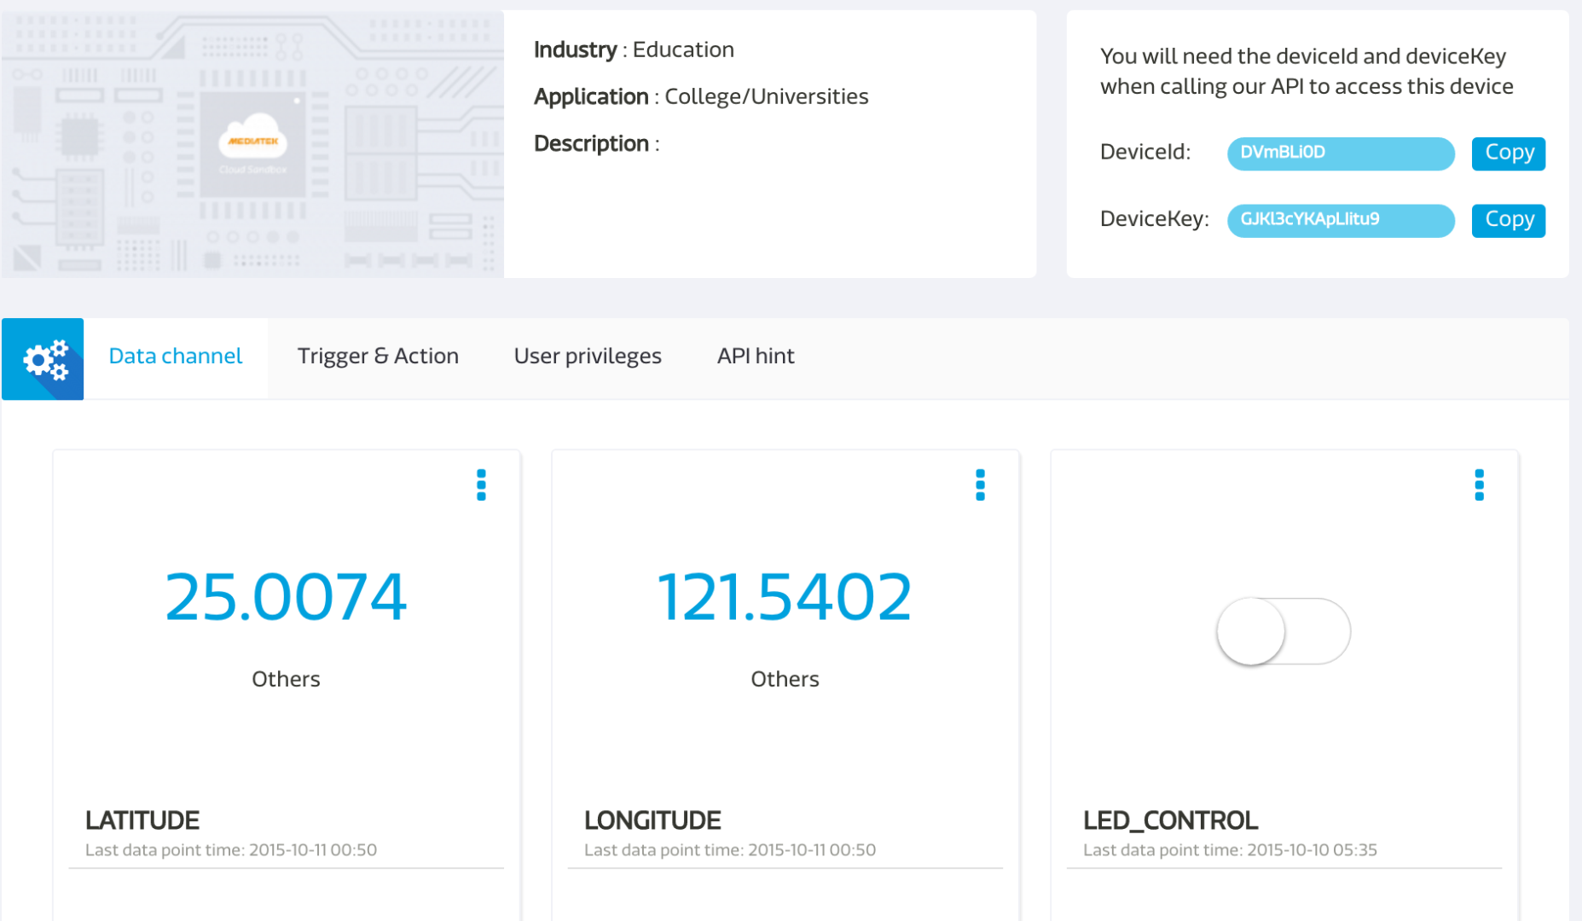Screen dimensions: 1582x921
Task: Select the DeviceKey value field
Action: (1339, 219)
